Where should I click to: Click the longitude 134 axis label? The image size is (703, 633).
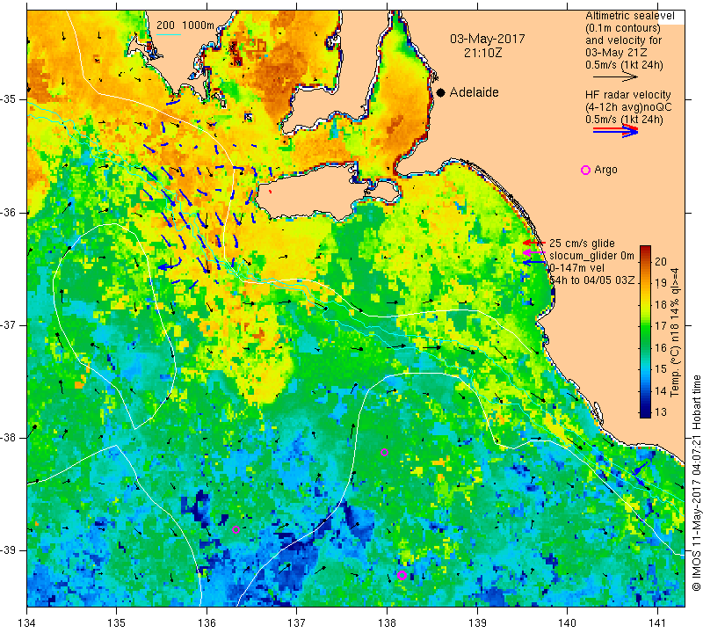[27, 622]
